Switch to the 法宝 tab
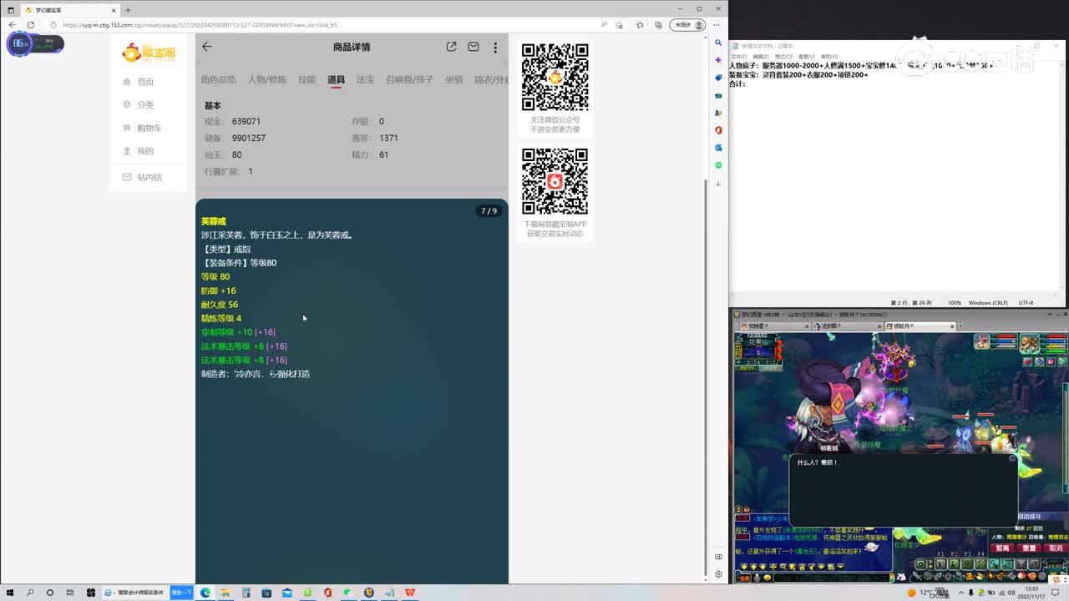The image size is (1069, 601). tap(366, 80)
